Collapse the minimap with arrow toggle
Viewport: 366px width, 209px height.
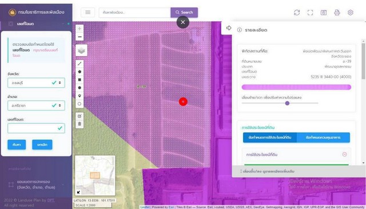tap(78, 192)
